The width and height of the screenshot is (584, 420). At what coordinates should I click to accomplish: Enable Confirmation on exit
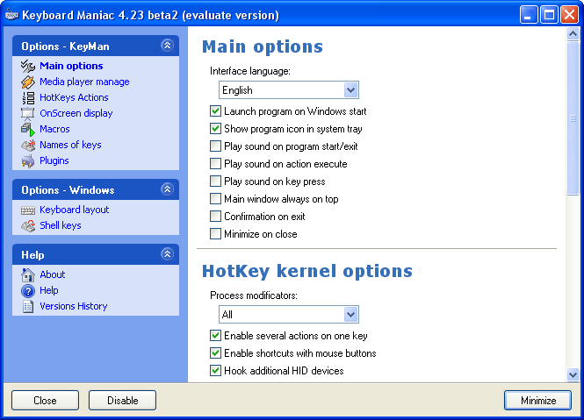point(215,217)
